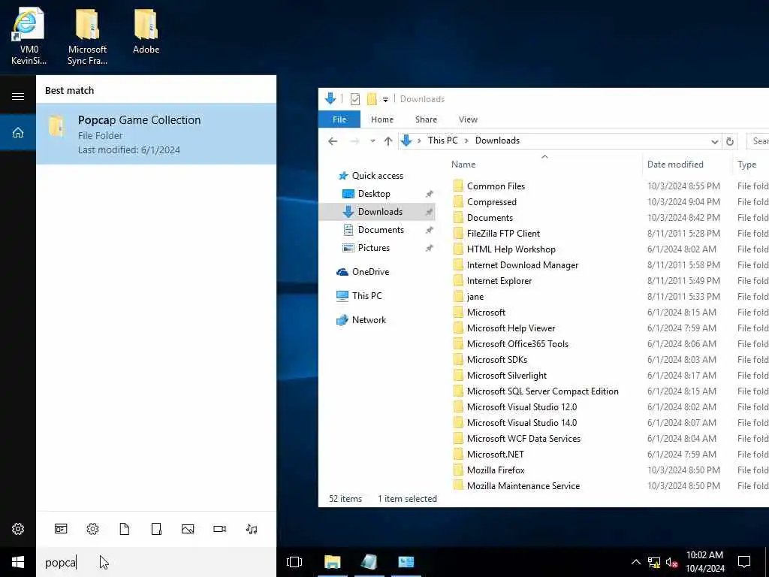Image resolution: width=769 pixels, height=577 pixels.
Task: Expand address bar history dropdown
Action: 715,141
